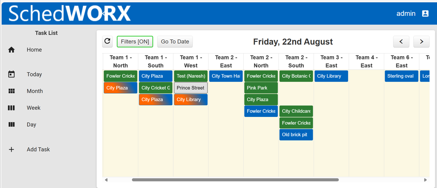Click the Home house icon
Screen dimensions: 437x188
click(11, 50)
